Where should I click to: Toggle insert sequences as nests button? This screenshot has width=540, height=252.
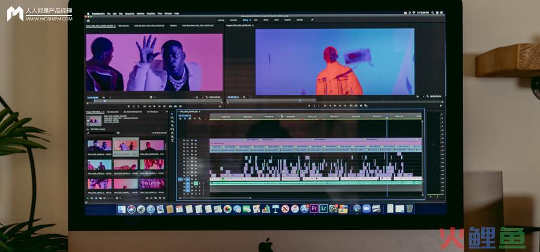pyautogui.click(x=180, y=118)
